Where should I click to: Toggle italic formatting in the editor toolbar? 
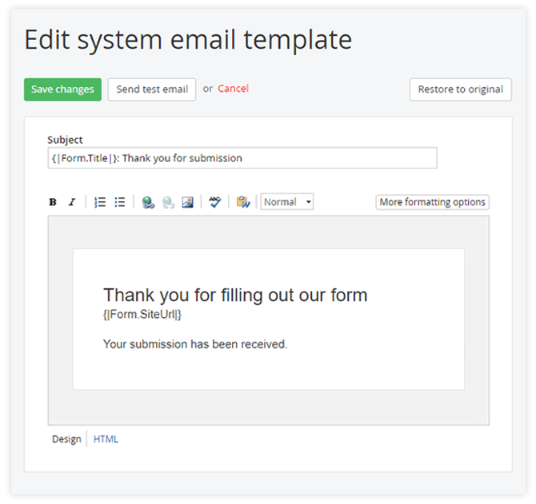tap(71, 202)
